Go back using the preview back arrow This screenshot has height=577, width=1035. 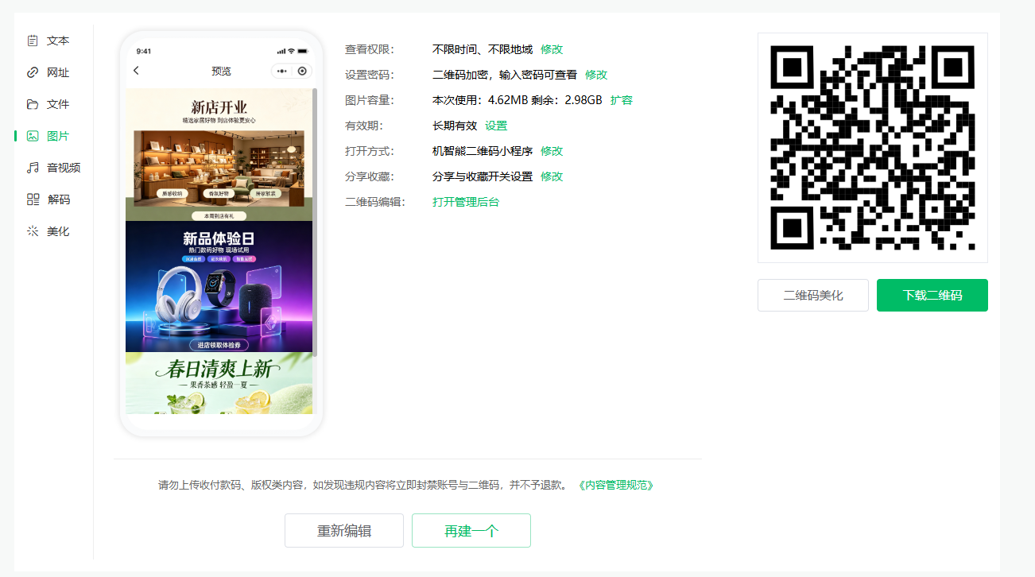pyautogui.click(x=136, y=71)
